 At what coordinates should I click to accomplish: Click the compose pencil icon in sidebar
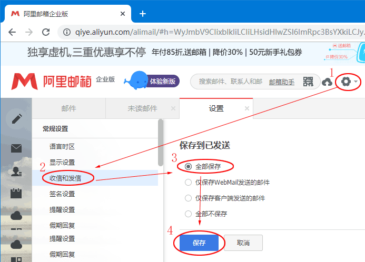[17, 118]
